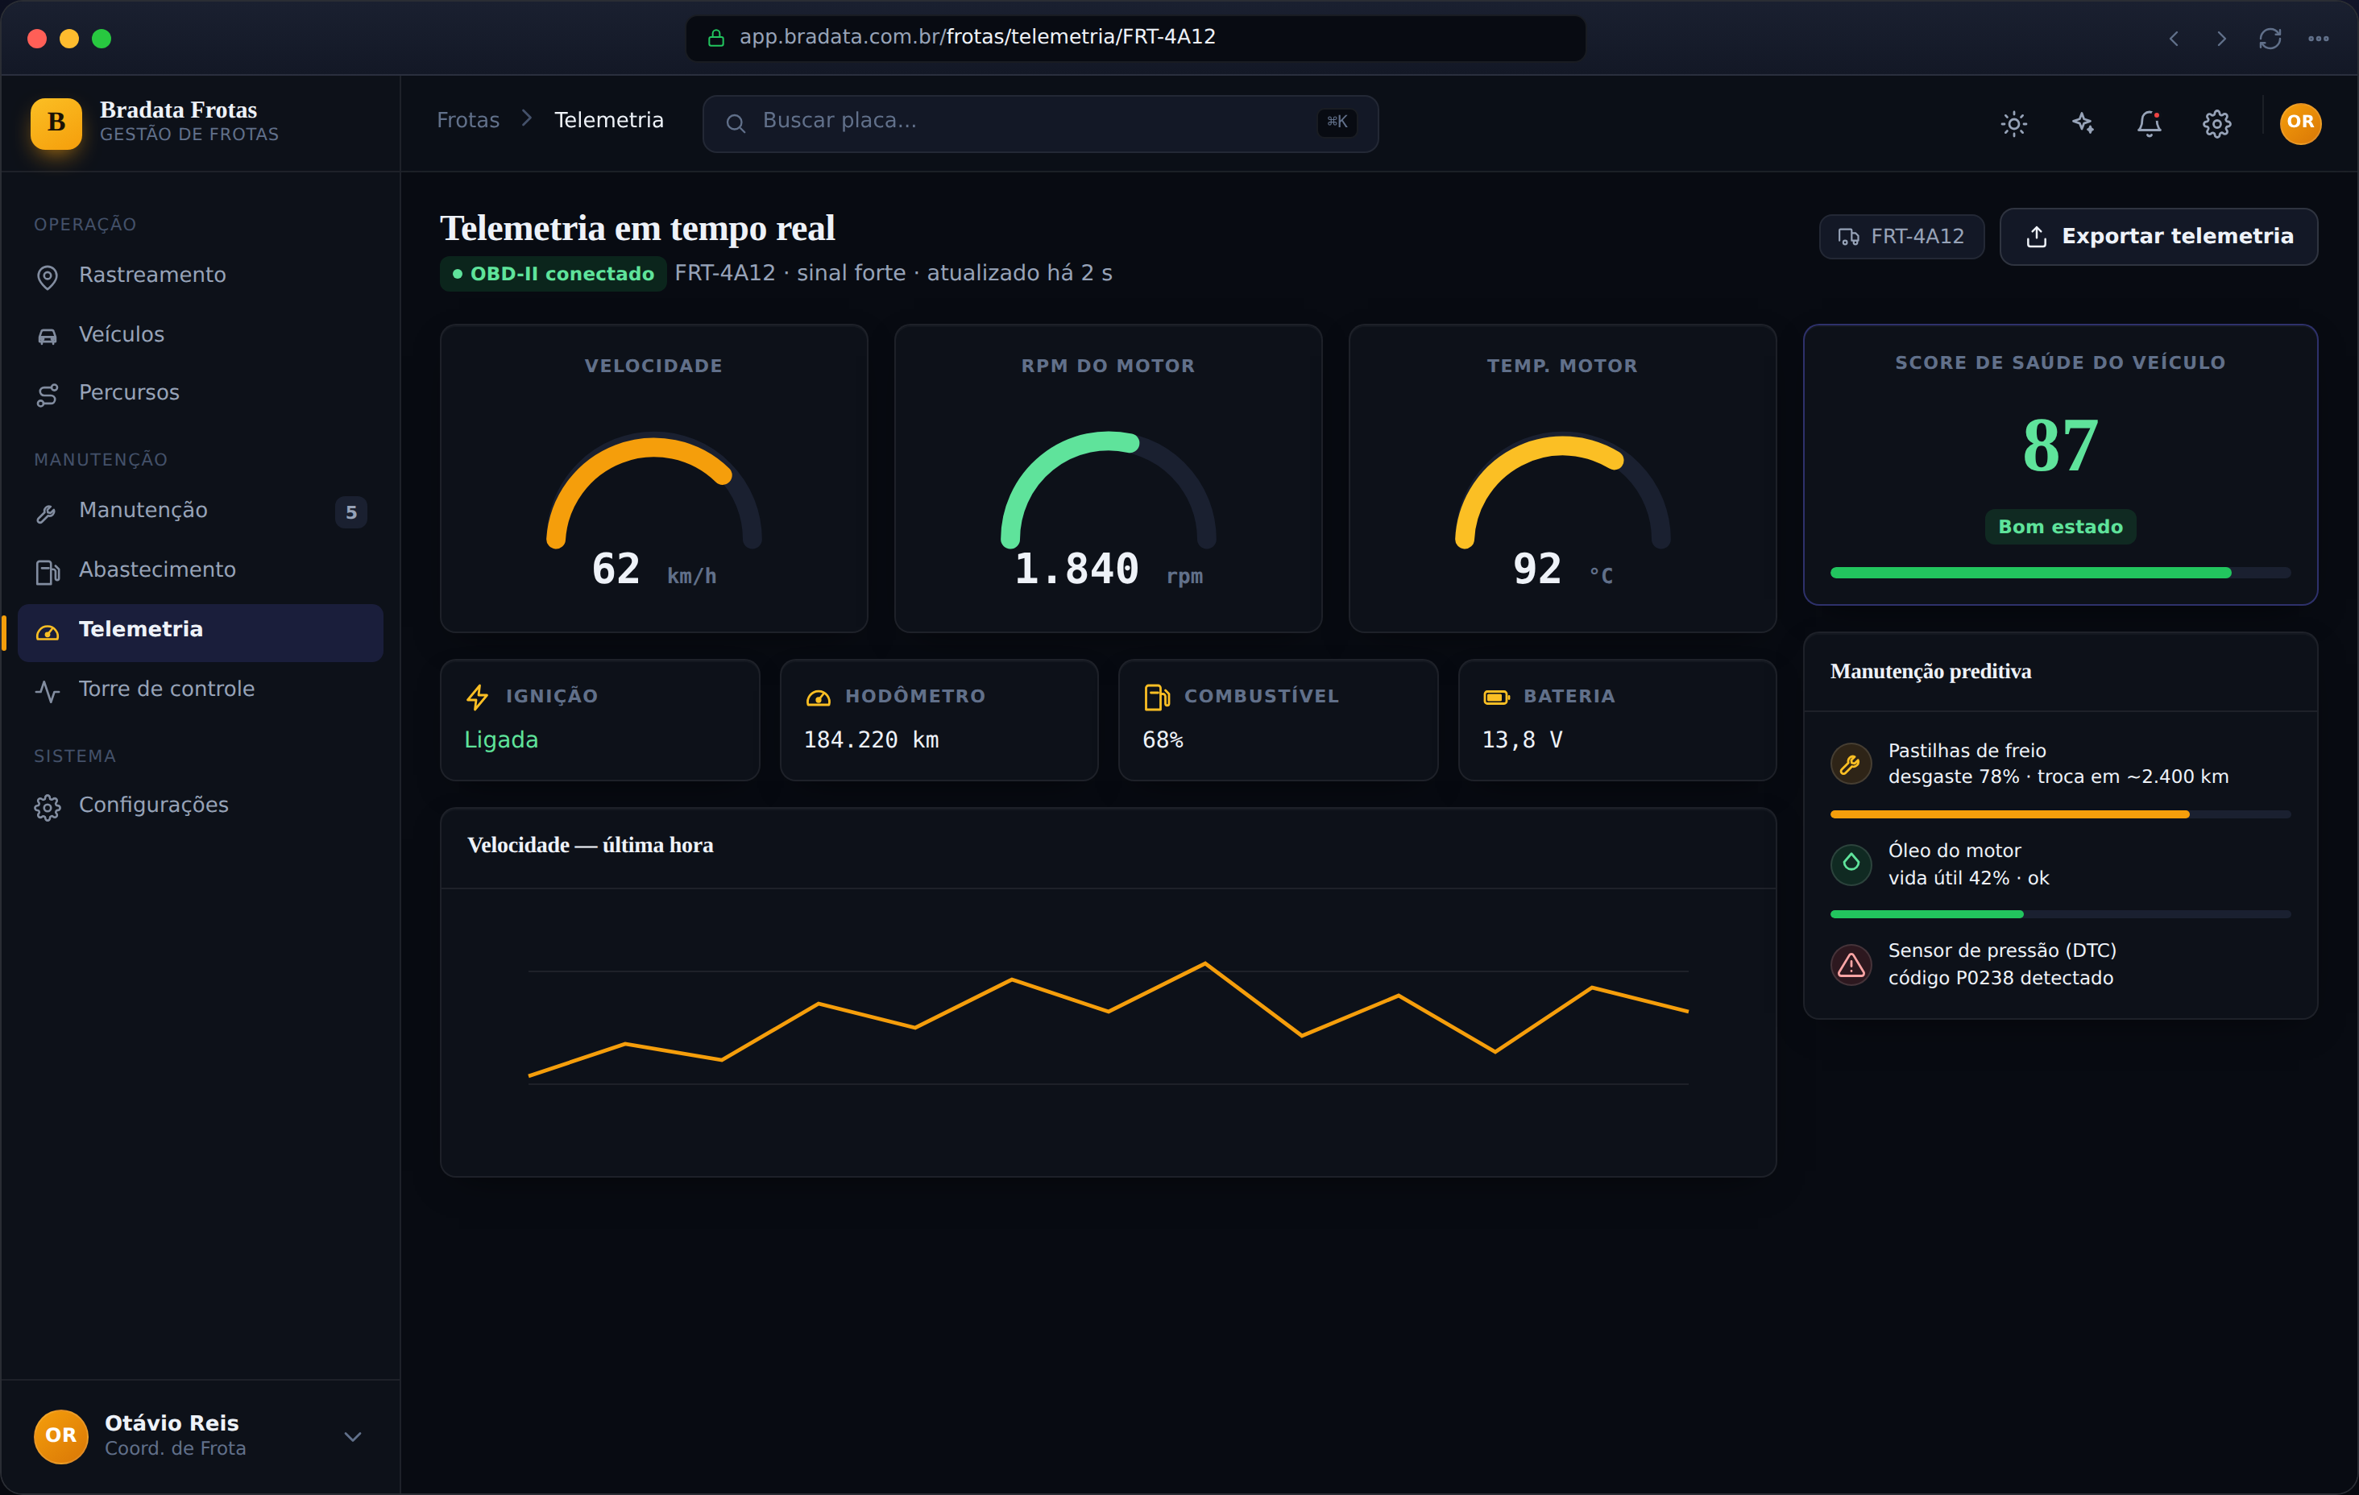This screenshot has height=1495, width=2359.
Task: Click the OR user avatar top right
Action: 2300,123
